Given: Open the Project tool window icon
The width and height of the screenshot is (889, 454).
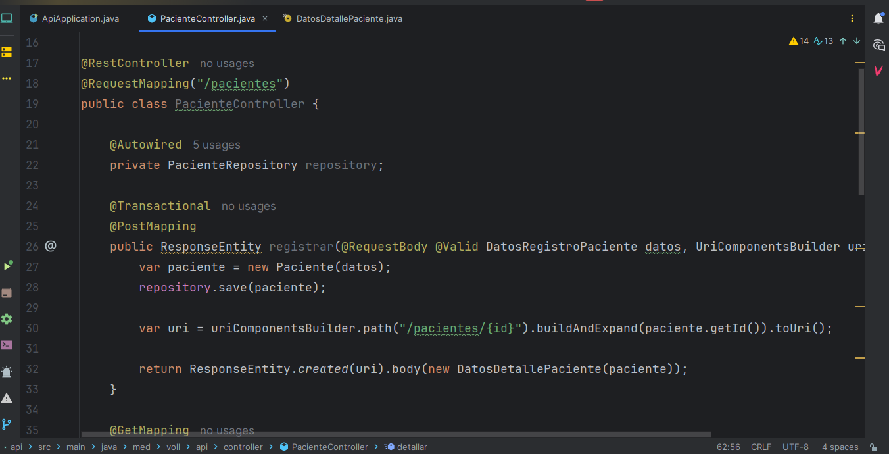Looking at the screenshot, I should (7, 18).
